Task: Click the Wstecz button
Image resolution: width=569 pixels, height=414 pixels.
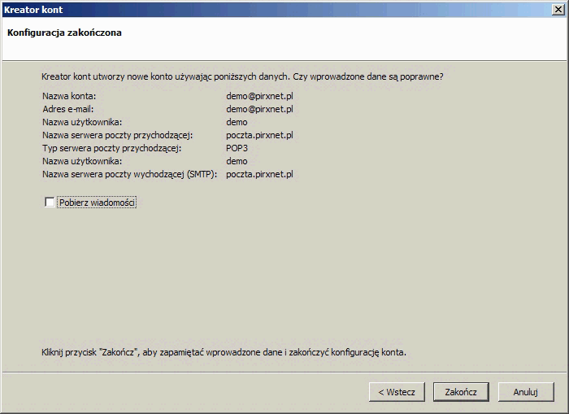Action: (x=396, y=392)
